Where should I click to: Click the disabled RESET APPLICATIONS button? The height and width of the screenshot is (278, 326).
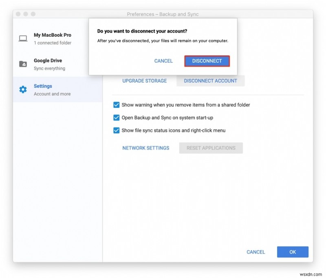pyautogui.click(x=211, y=148)
